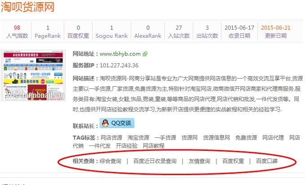This screenshot has width=305, height=185.
Task: Click the 百度口碑 link
Action: tap(267, 161)
